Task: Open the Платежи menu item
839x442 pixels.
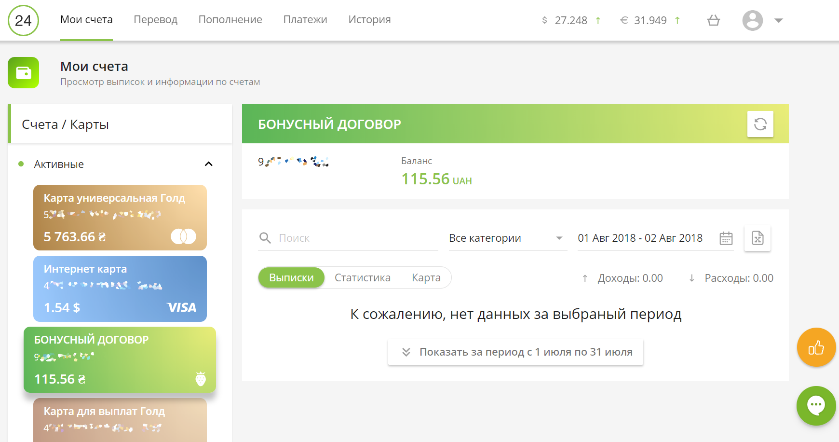Action: (x=305, y=20)
